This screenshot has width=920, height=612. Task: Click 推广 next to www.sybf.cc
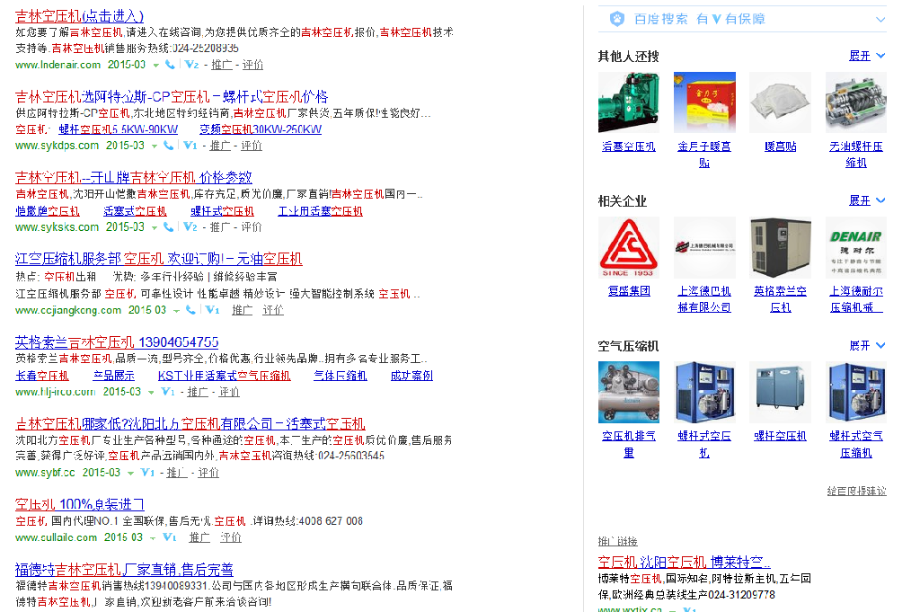(x=177, y=473)
